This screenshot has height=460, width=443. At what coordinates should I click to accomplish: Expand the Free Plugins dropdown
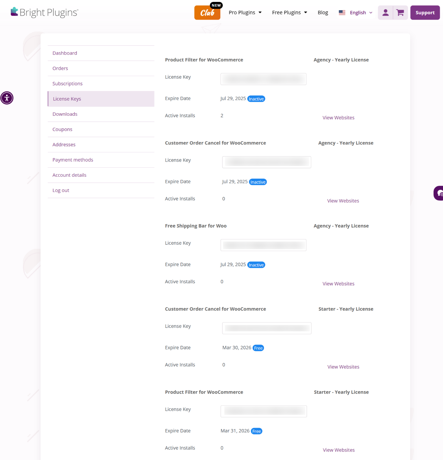[289, 12]
